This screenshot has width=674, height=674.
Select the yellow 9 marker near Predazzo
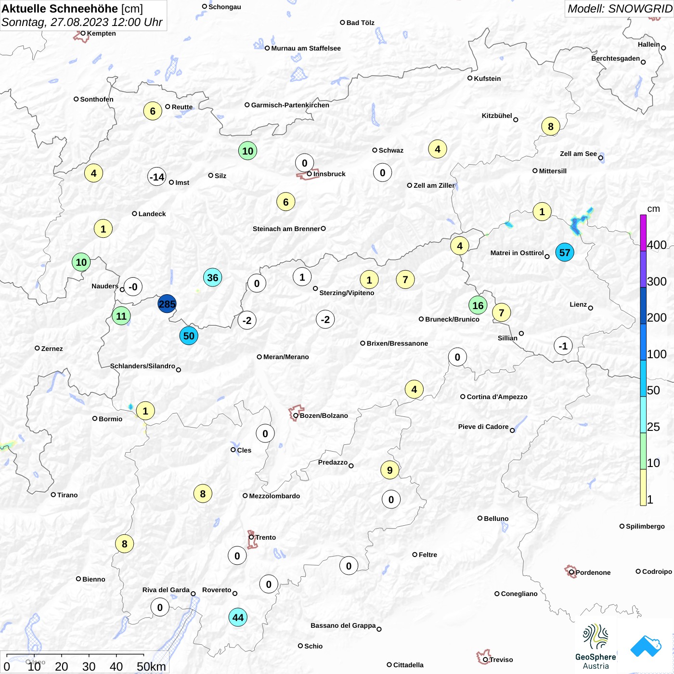(x=389, y=470)
